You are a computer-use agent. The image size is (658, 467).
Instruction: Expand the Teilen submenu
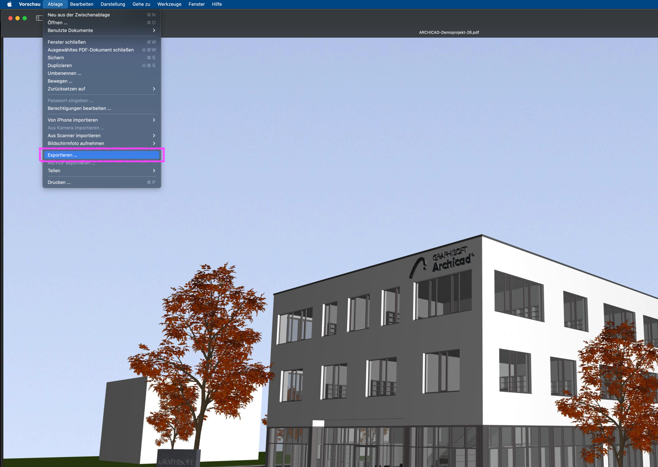click(102, 171)
